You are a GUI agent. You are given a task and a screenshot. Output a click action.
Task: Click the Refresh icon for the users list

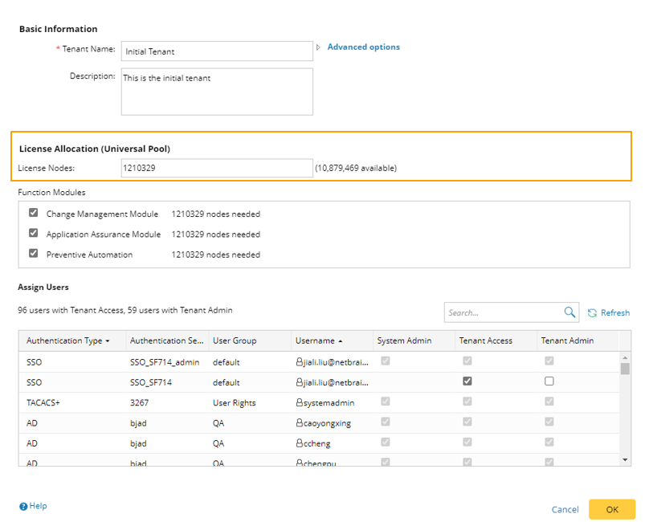click(593, 313)
